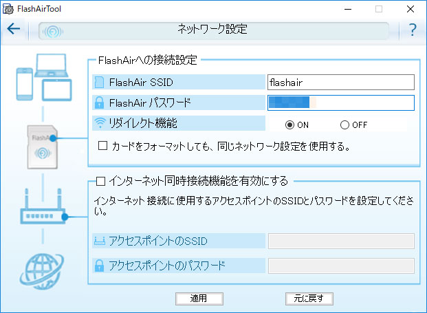Click the Wi-Fi icon beside リダイレクト機能
The height and width of the screenshot is (313, 427).
click(x=100, y=123)
